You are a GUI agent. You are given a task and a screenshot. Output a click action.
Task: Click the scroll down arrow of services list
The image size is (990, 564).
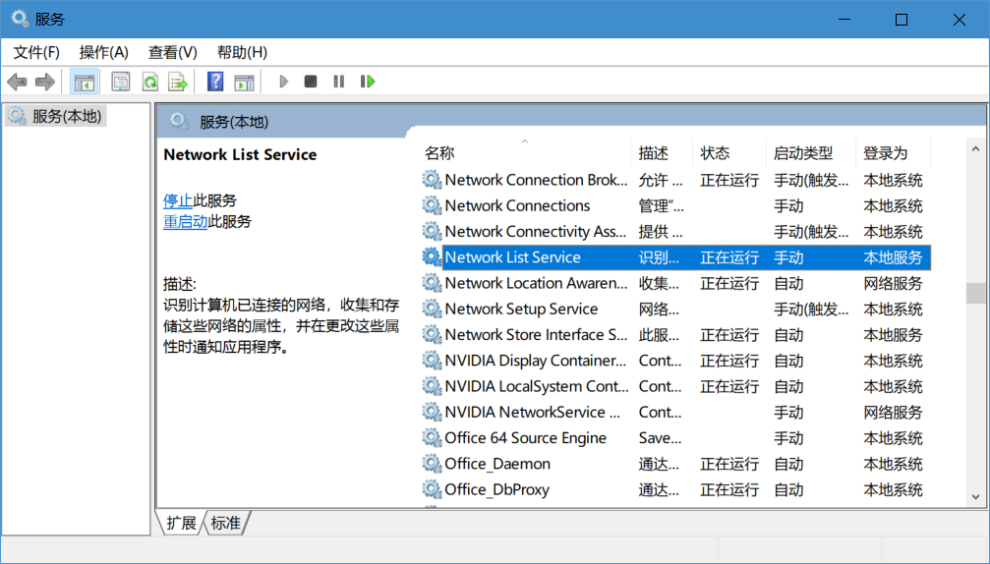tap(975, 497)
